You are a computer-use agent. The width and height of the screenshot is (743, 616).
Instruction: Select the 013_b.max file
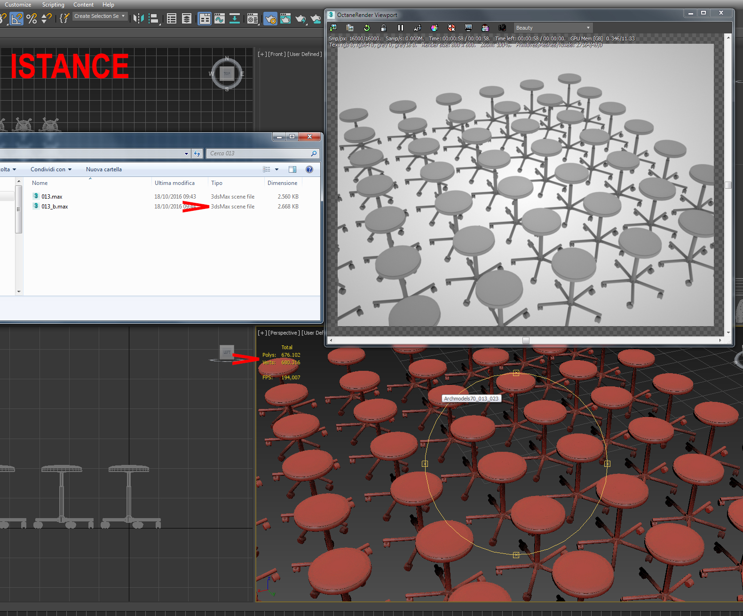(55, 207)
